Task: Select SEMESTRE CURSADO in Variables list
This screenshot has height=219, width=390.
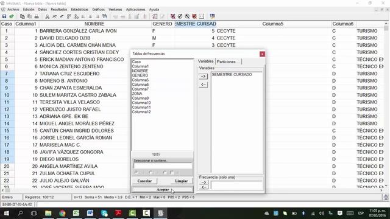Action: pyautogui.click(x=232, y=74)
